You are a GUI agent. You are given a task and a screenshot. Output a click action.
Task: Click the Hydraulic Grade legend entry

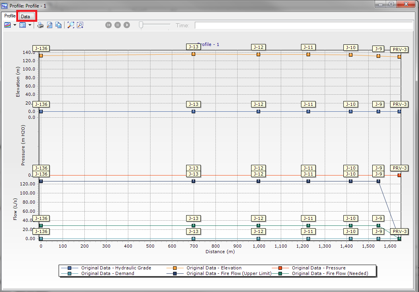(x=116, y=268)
